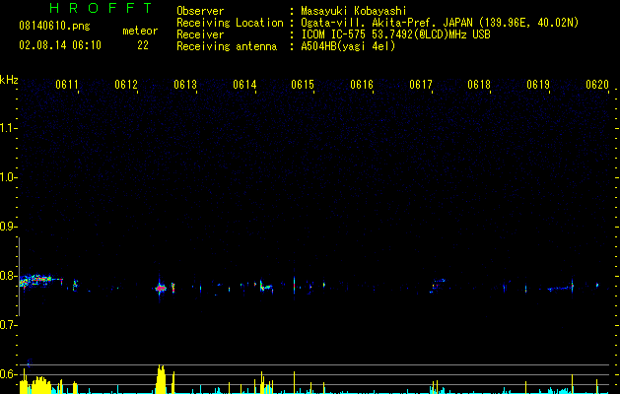Click the 0.9 kHz axis label
620x394 pixels.
9,227
